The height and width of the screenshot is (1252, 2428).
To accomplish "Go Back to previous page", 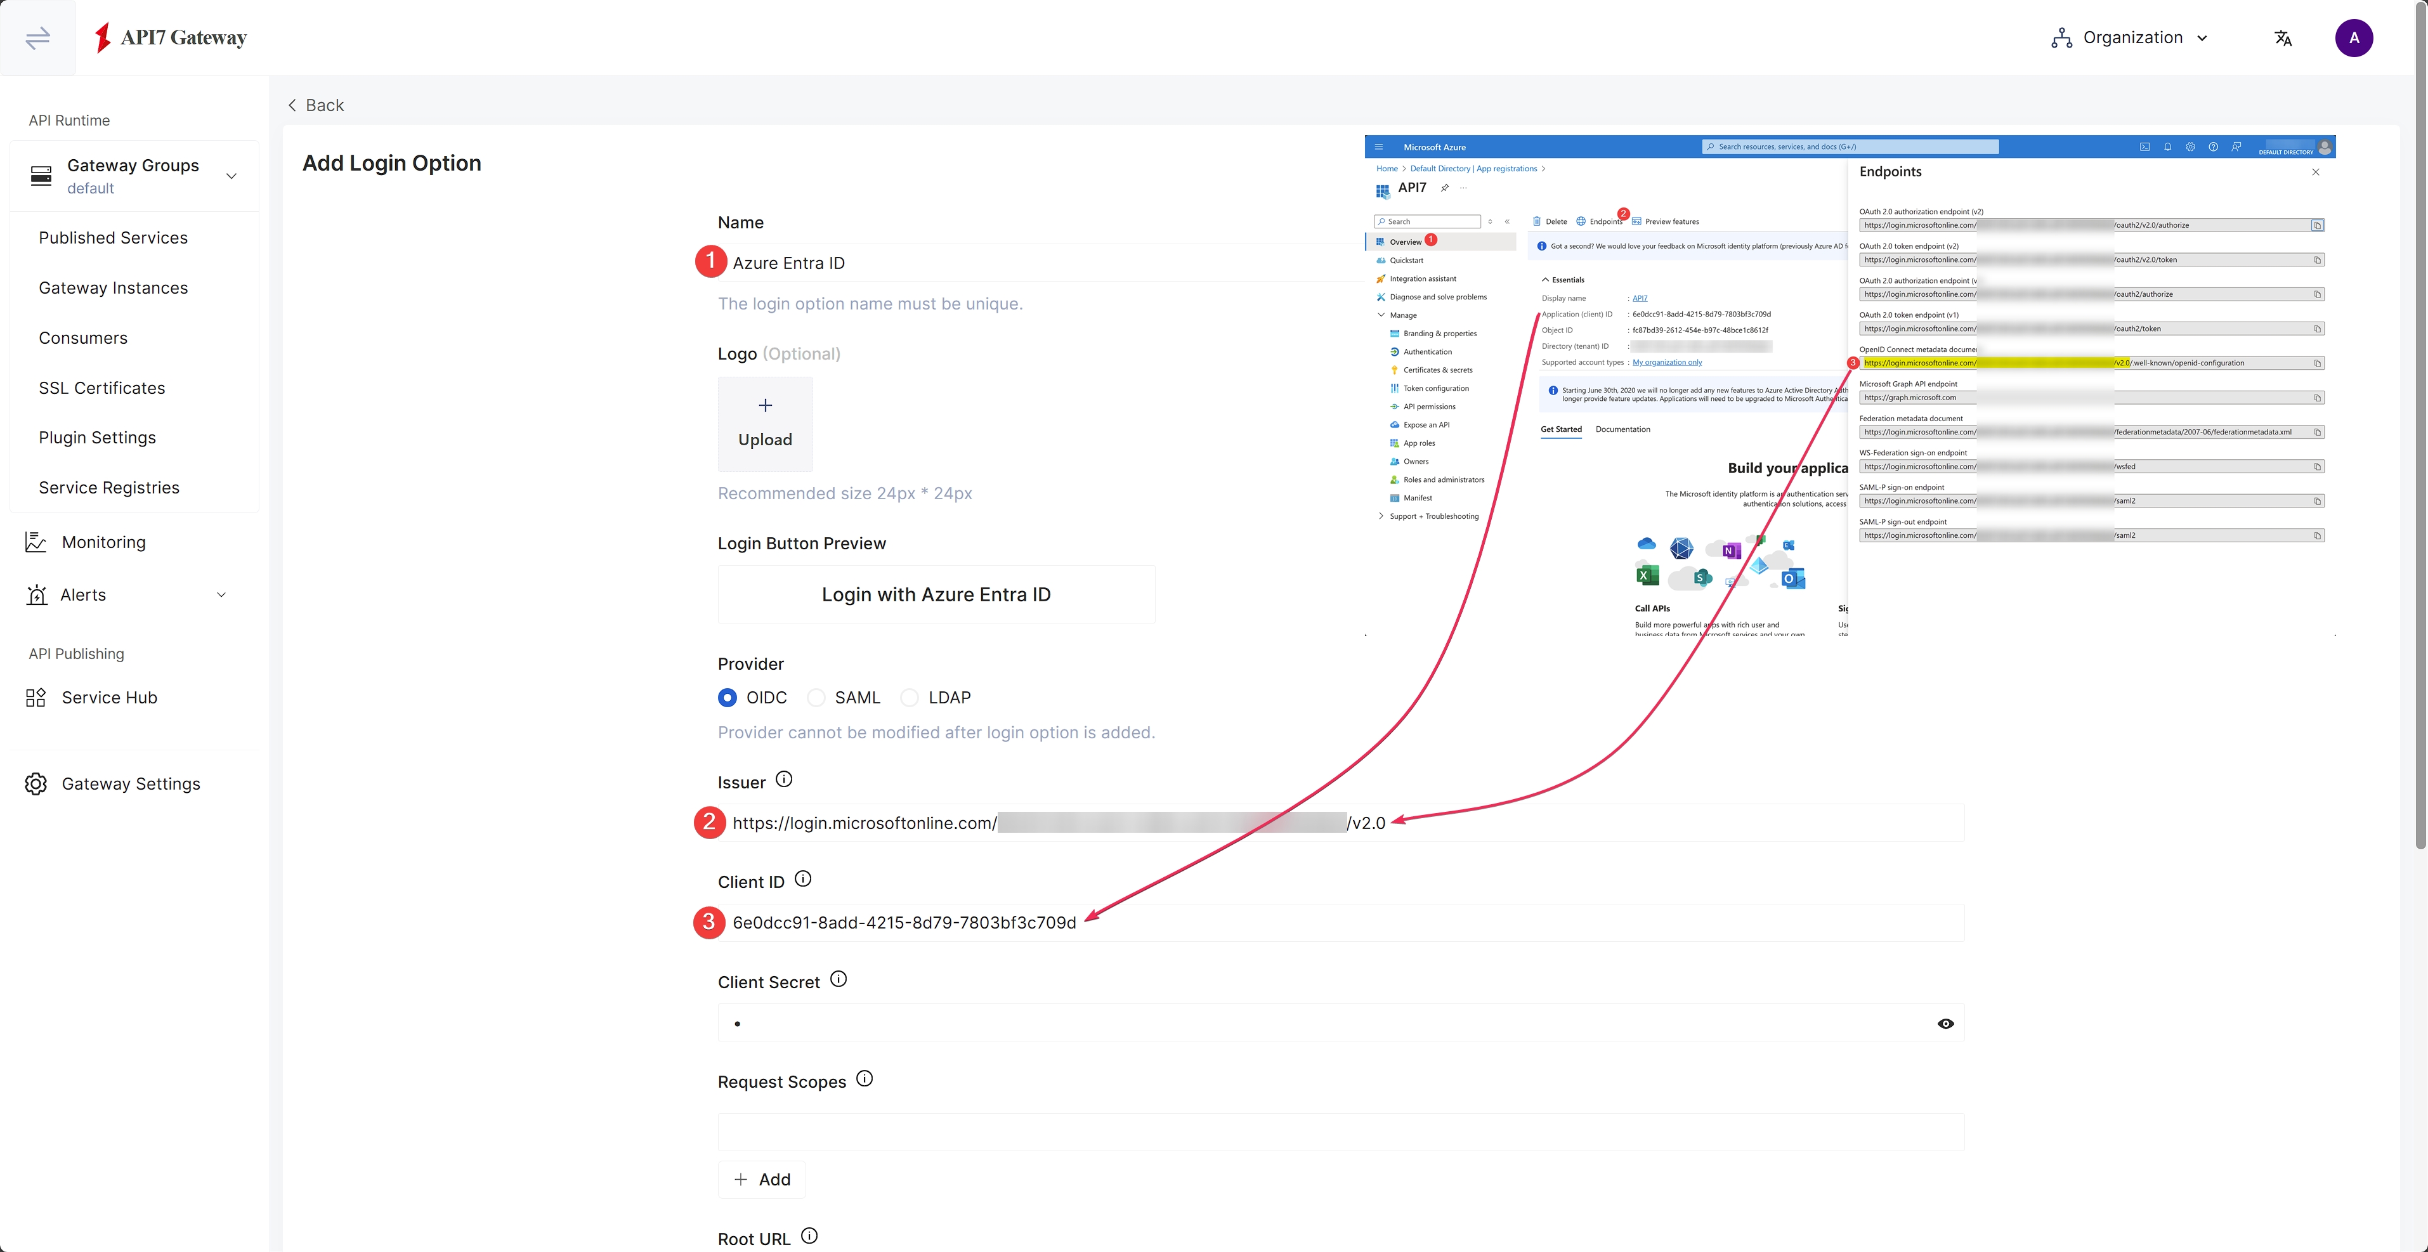I will (316, 105).
